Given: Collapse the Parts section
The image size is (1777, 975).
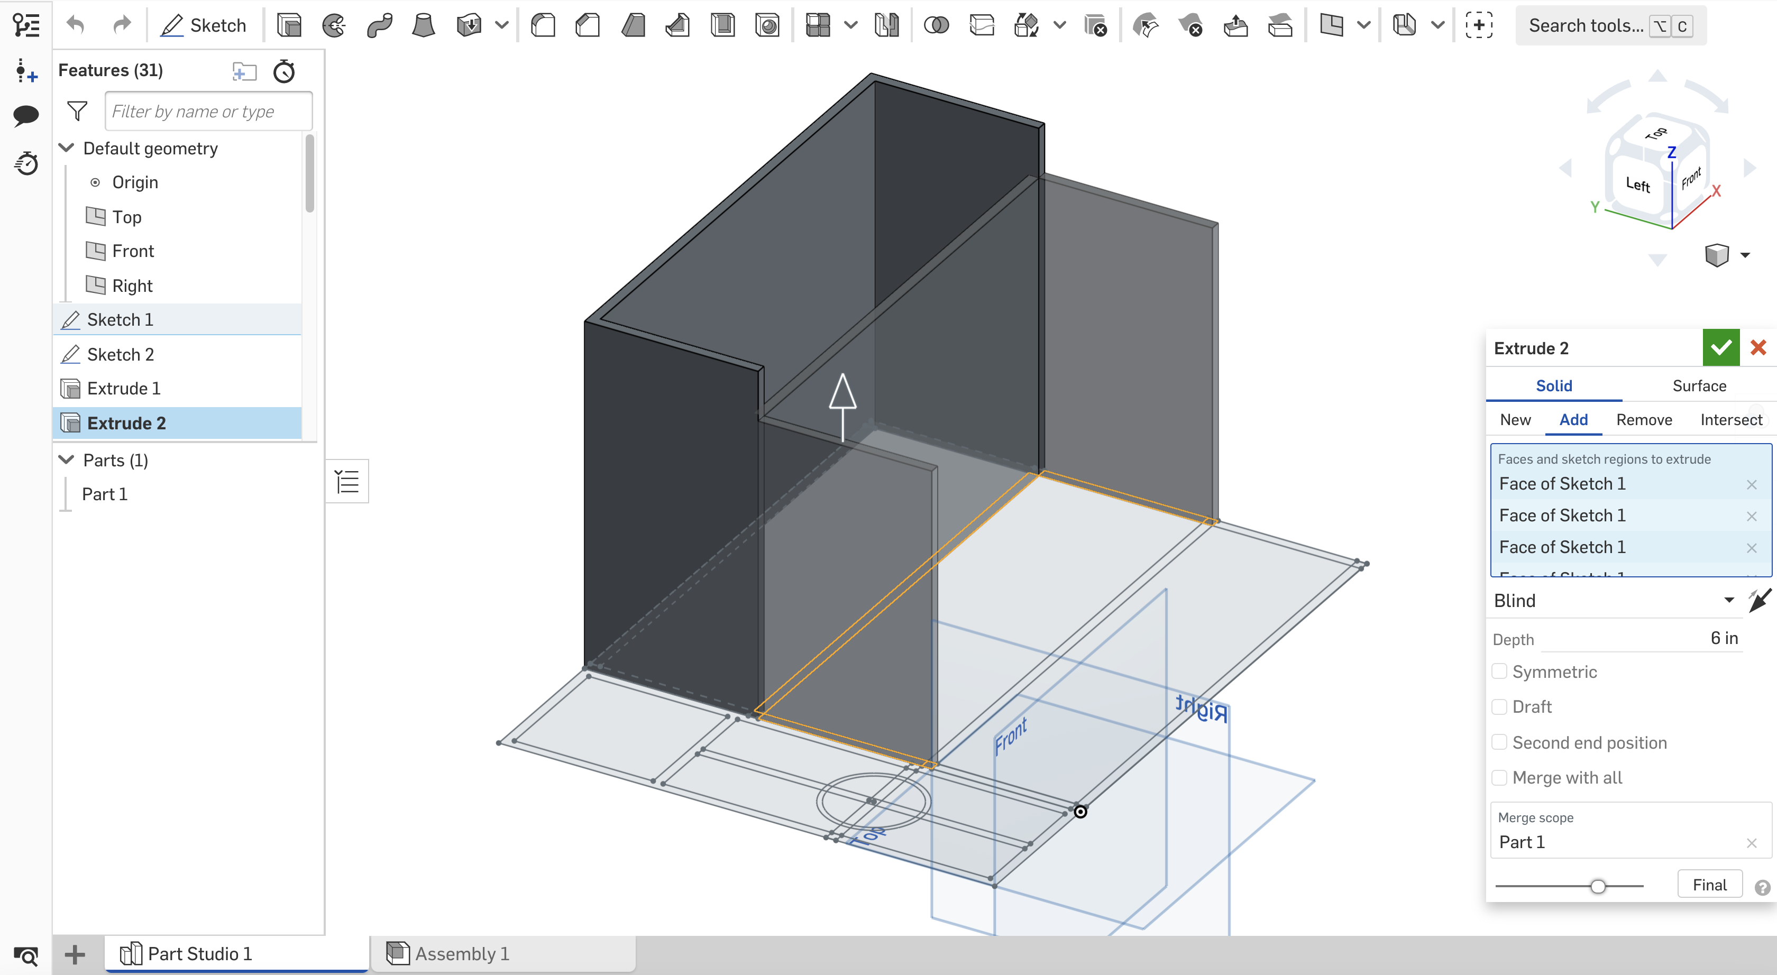Looking at the screenshot, I should [x=66, y=460].
